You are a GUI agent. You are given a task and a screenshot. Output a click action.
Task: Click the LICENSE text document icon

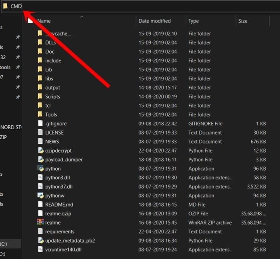tap(40, 132)
